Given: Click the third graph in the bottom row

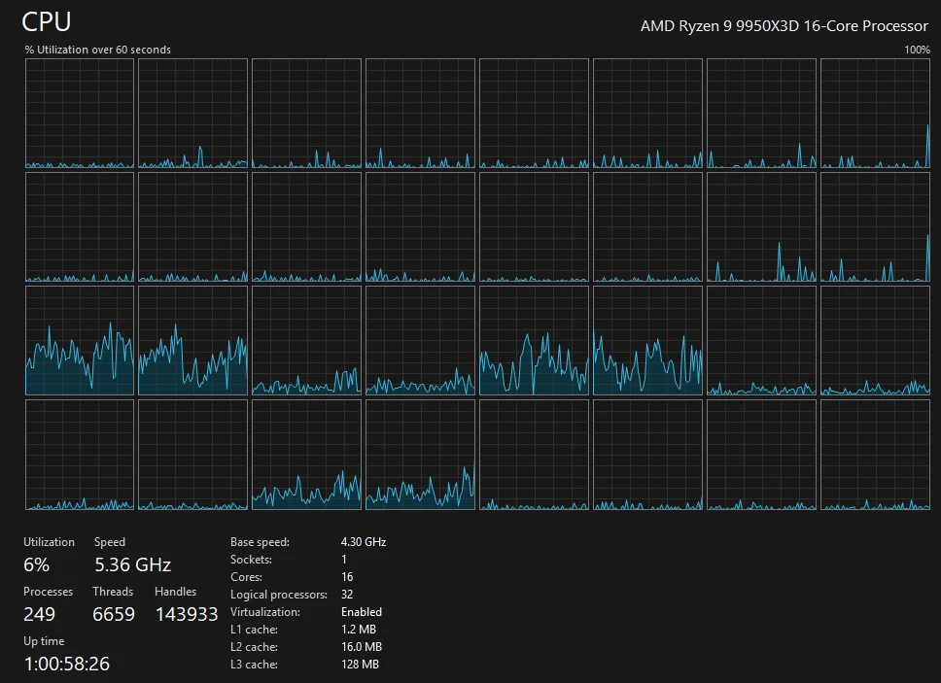Looking at the screenshot, I should [306, 455].
